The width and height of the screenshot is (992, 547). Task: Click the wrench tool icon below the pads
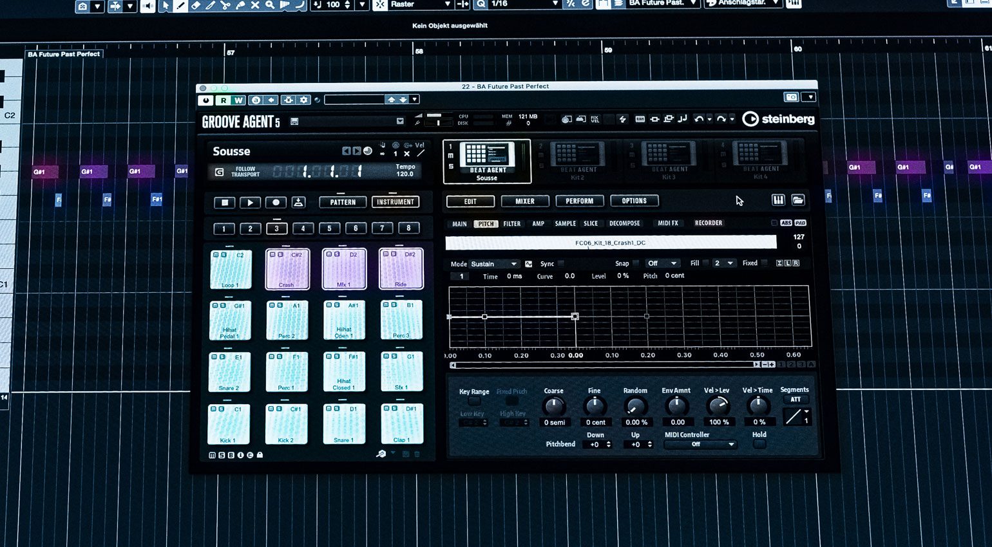pyautogui.click(x=381, y=454)
